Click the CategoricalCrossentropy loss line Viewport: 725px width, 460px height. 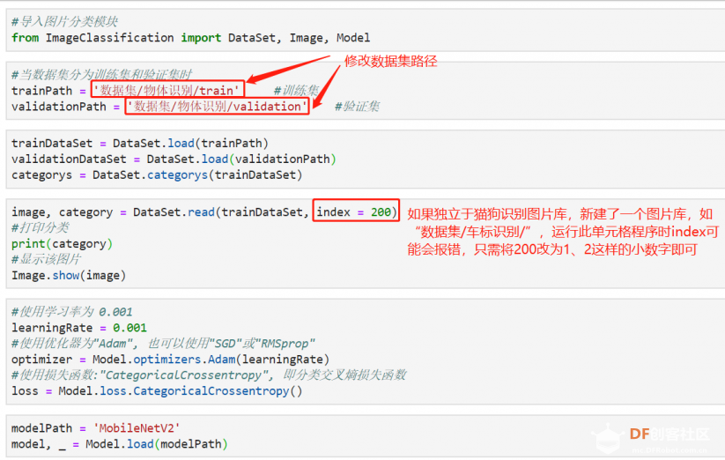tap(157, 391)
